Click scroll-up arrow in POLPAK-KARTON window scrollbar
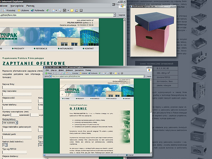This screenshot has width=212, height=159. 151,79
